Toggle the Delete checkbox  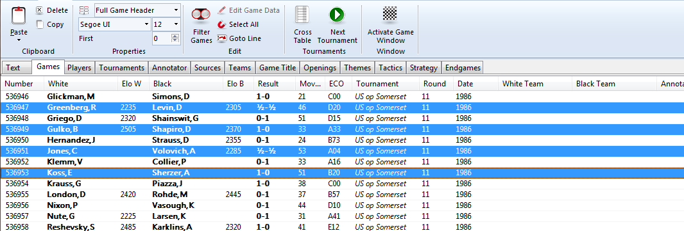coord(40,10)
